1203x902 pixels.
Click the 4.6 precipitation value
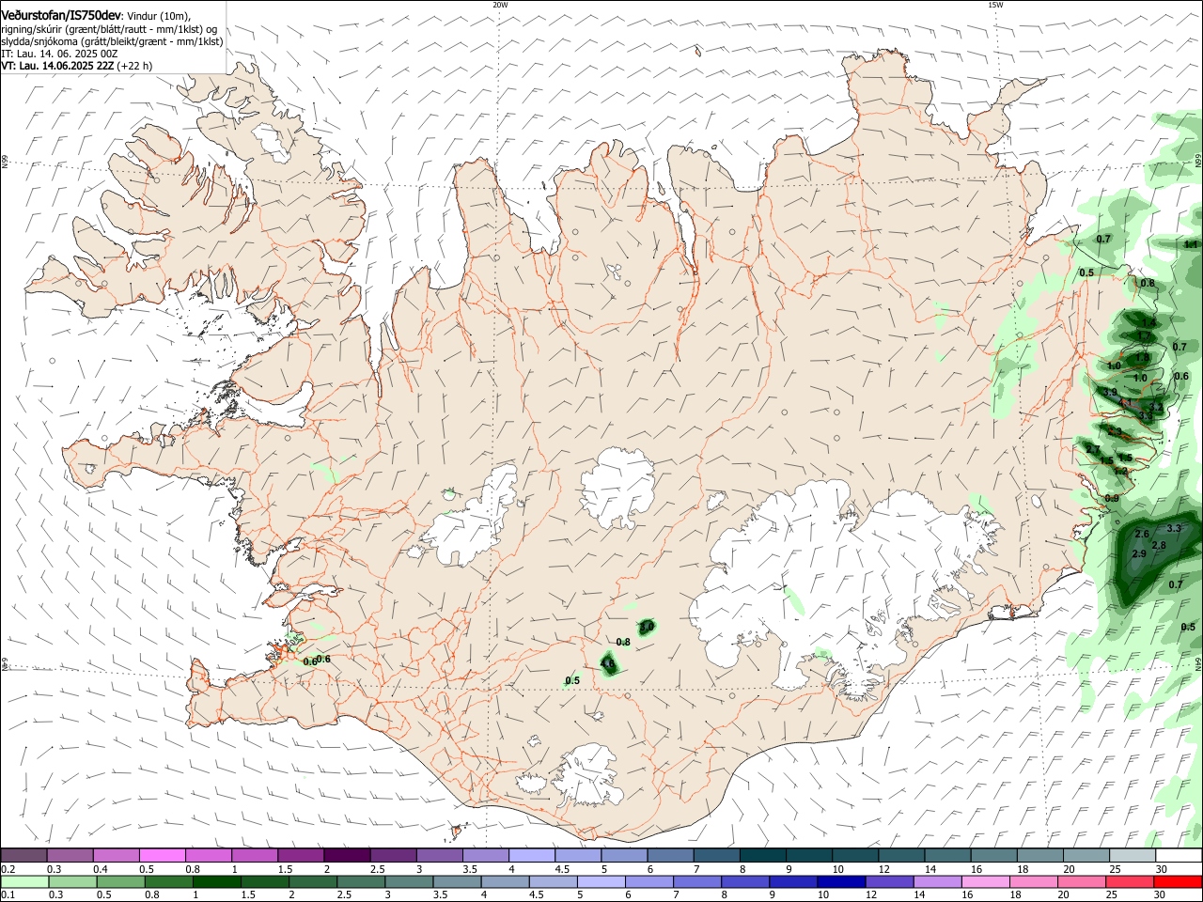[607, 664]
